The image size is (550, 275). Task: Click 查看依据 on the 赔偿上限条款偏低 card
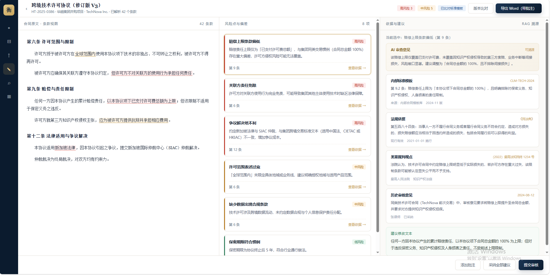357,68
